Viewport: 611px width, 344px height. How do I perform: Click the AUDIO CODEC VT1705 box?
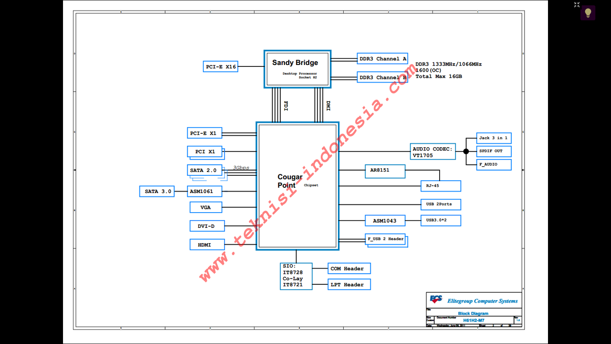[x=433, y=152]
